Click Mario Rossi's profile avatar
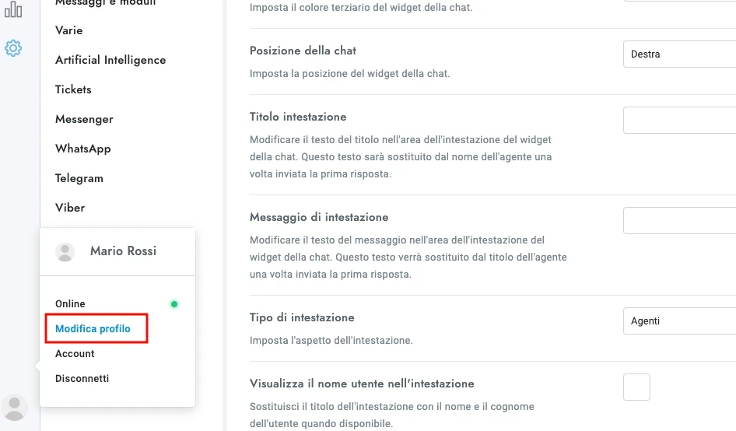Screen dimensions: 736x431 (x=65, y=251)
